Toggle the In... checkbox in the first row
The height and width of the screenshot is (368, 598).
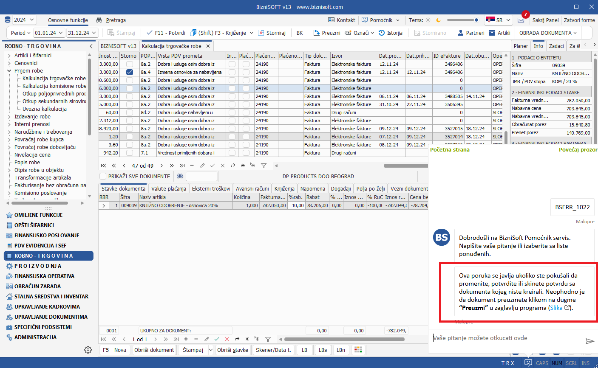(232, 64)
